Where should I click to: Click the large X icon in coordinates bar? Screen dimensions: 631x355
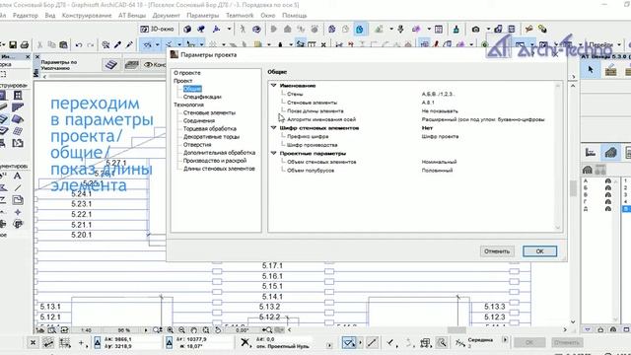[x=245, y=342]
